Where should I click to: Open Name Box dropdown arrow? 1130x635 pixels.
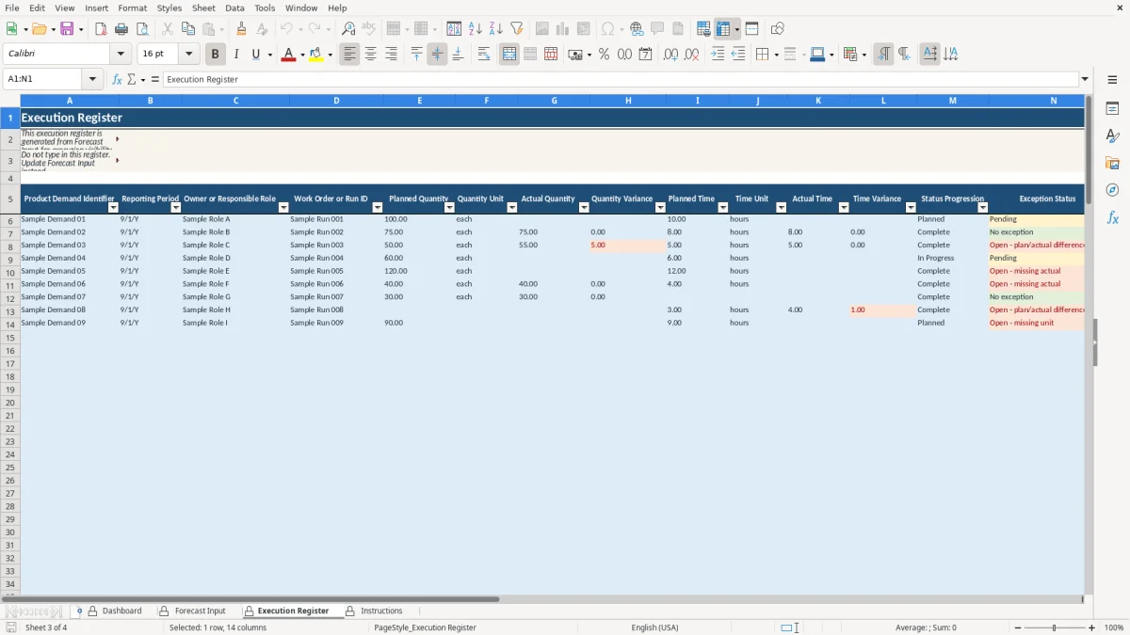(92, 79)
